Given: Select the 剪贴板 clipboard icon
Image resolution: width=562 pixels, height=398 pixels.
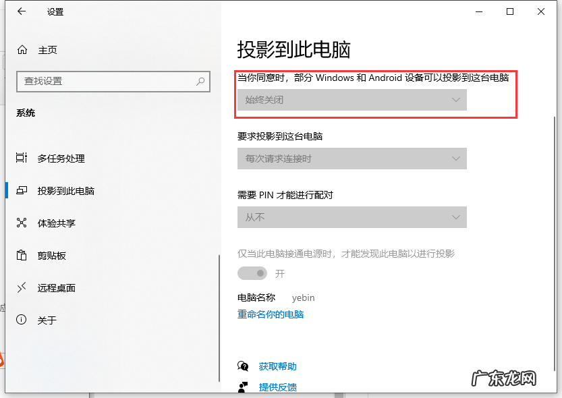Looking at the screenshot, I should click(20, 256).
